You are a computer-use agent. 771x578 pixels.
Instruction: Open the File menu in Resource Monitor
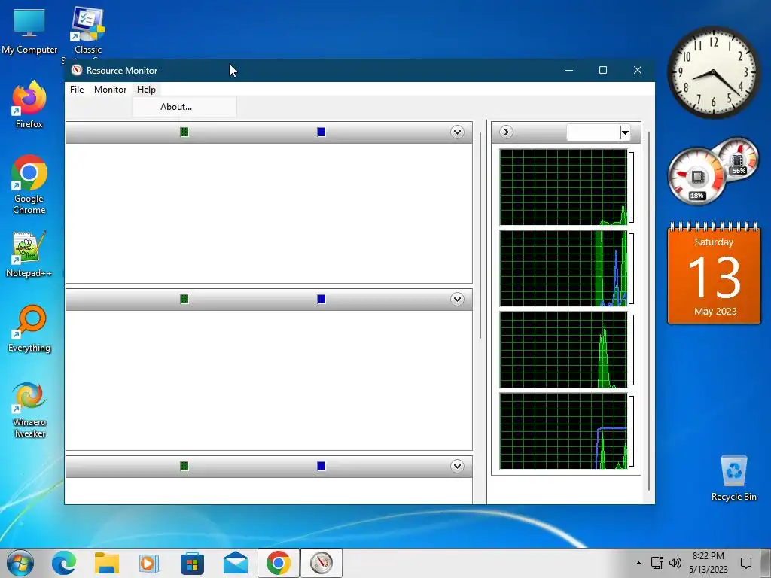pos(77,90)
